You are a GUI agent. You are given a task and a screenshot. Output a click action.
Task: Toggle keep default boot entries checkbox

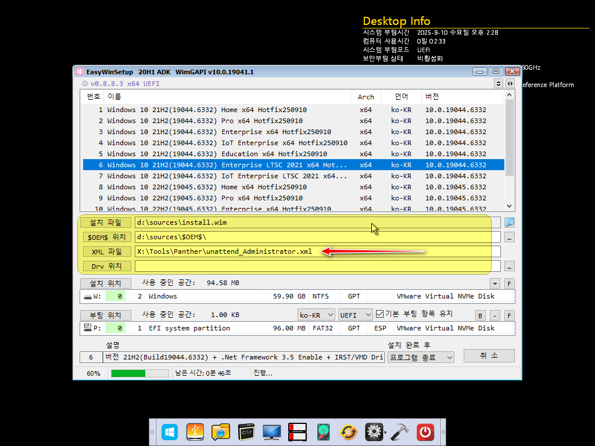point(379,314)
